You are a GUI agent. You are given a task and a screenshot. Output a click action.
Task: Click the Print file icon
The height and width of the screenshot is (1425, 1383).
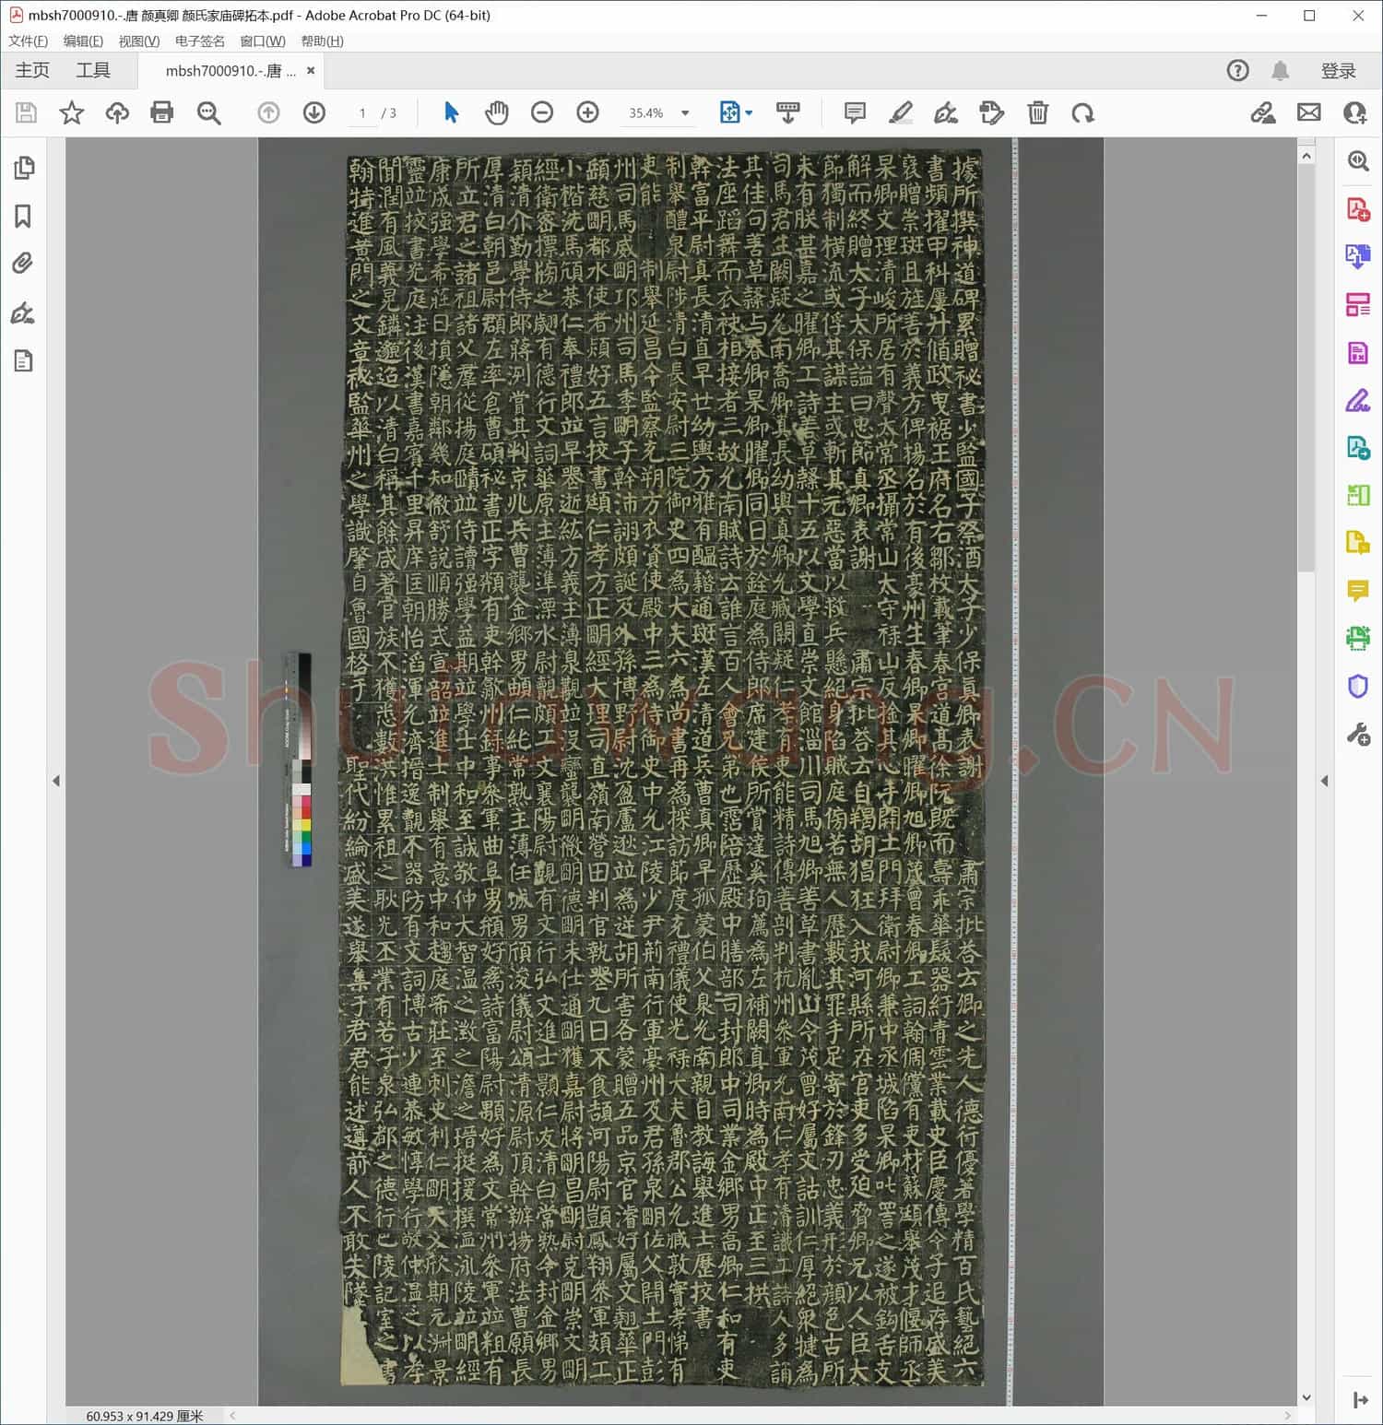pyautogui.click(x=162, y=112)
